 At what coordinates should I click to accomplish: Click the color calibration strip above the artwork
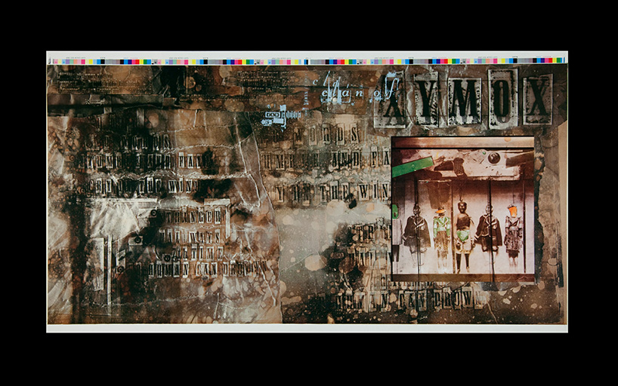click(307, 60)
